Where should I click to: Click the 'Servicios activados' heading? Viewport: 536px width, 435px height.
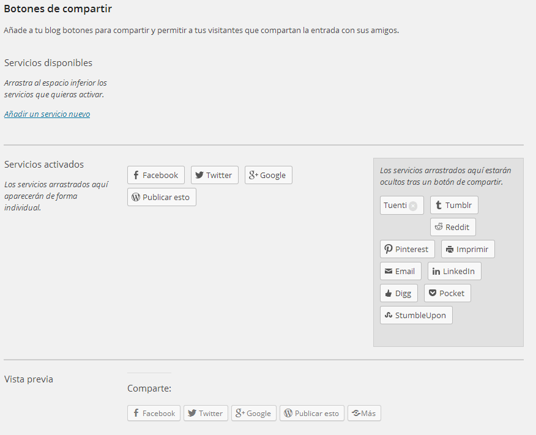pyautogui.click(x=44, y=165)
